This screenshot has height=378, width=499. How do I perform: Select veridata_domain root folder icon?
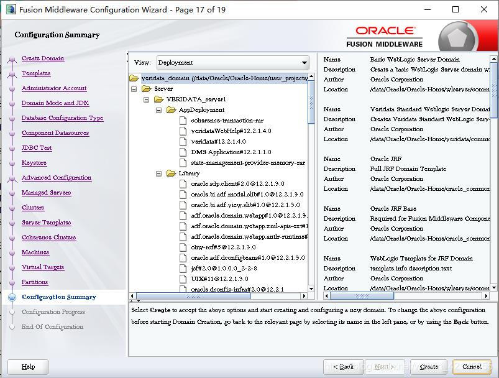click(134, 78)
